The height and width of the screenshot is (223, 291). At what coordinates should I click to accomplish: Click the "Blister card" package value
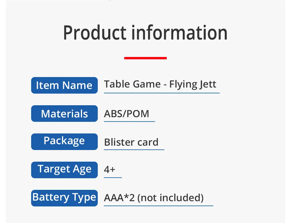tap(131, 142)
